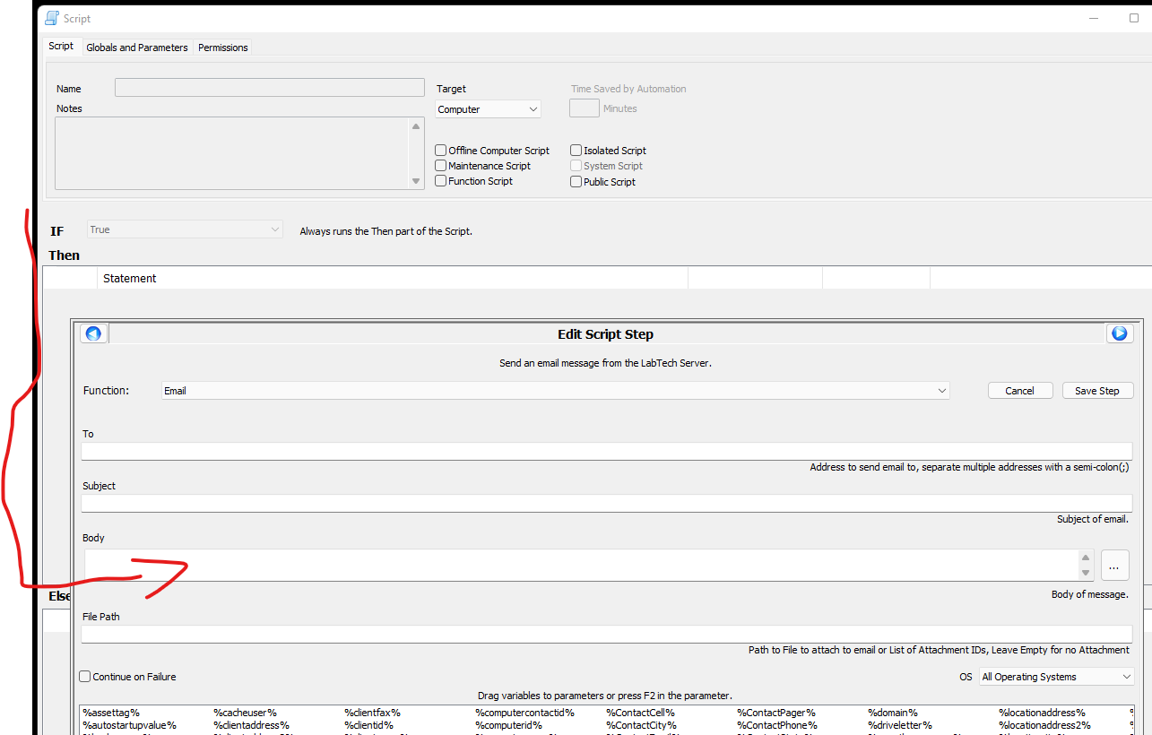The image size is (1152, 735).
Task: Click the Save Step button
Action: coord(1097,390)
